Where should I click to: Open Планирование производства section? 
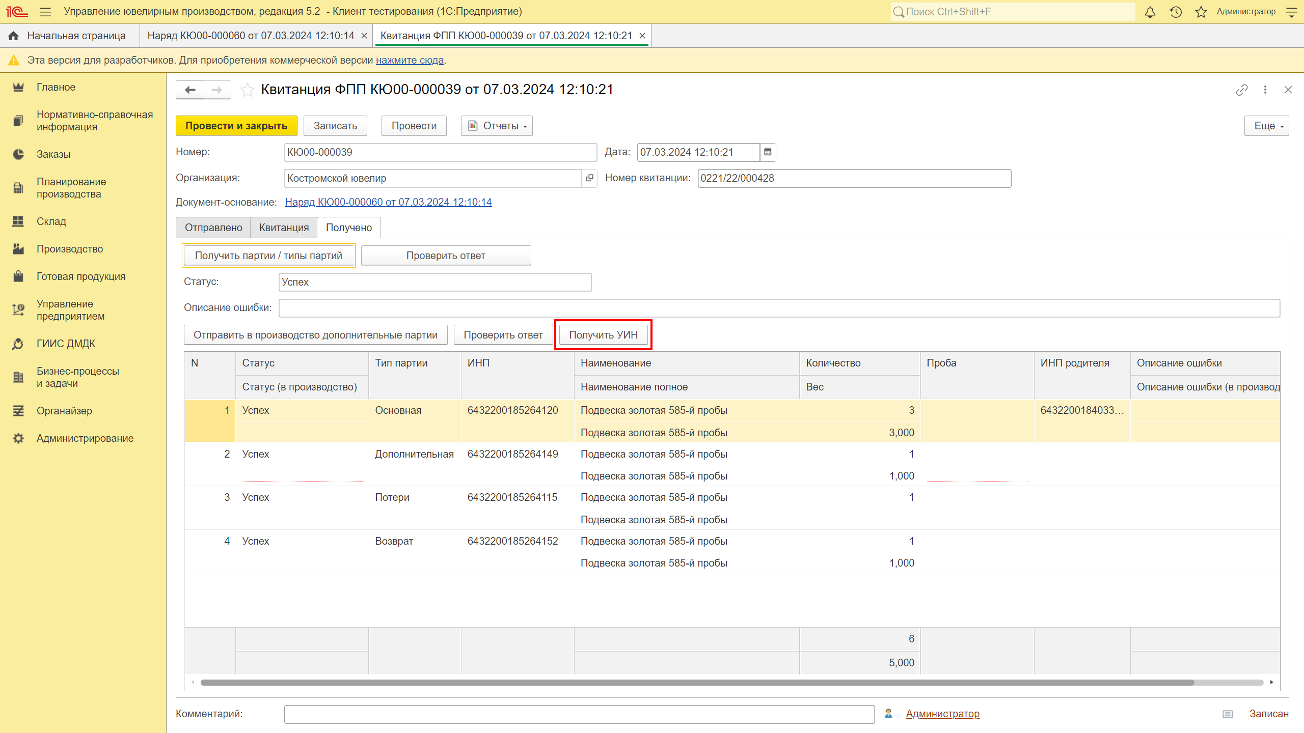(71, 188)
